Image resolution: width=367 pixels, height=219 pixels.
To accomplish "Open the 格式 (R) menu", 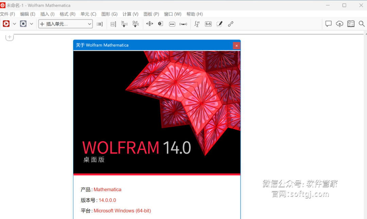I will pos(67,14).
